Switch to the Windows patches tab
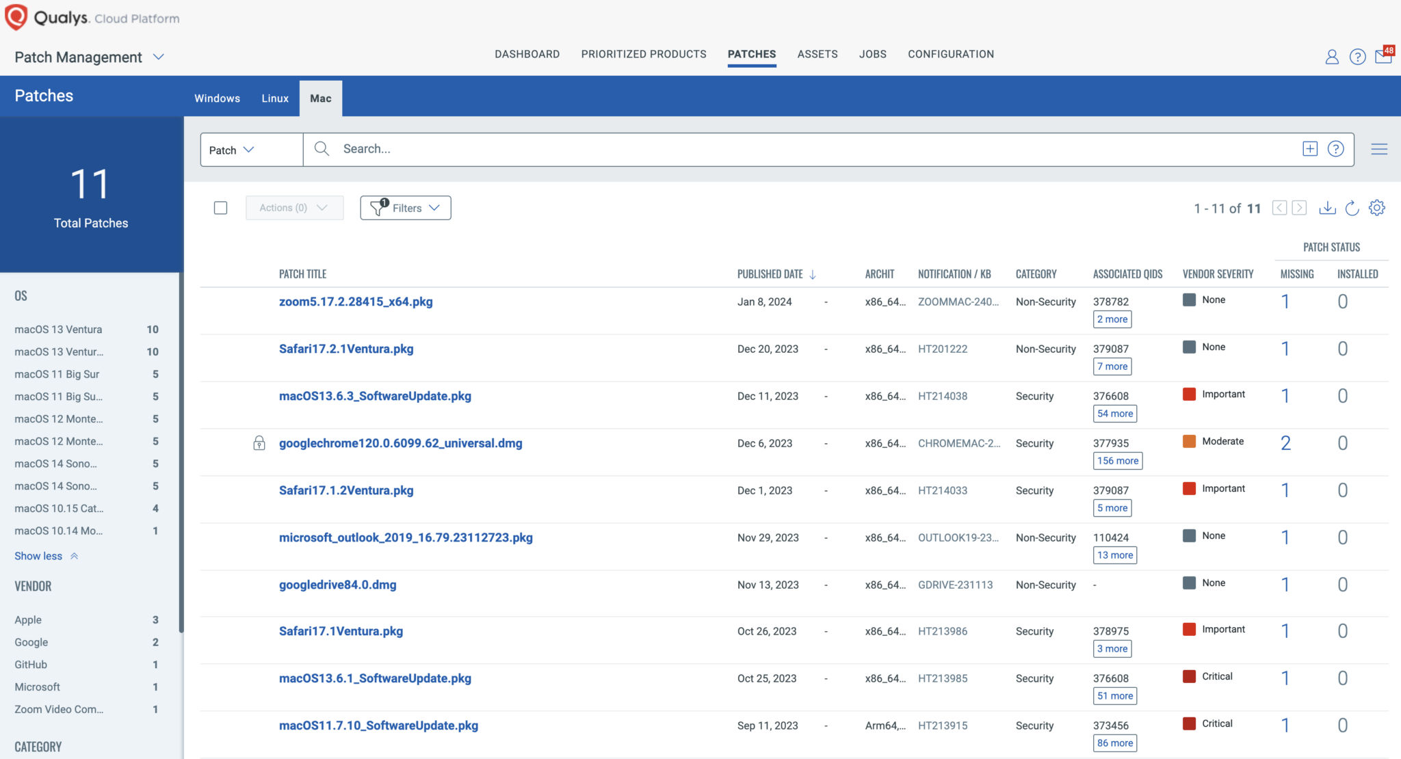The image size is (1401, 759). tap(217, 98)
